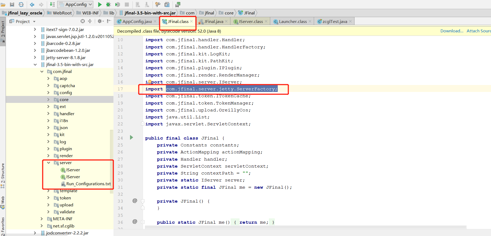Click the Attach Sources link
The image size is (491, 236).
tap(479, 31)
